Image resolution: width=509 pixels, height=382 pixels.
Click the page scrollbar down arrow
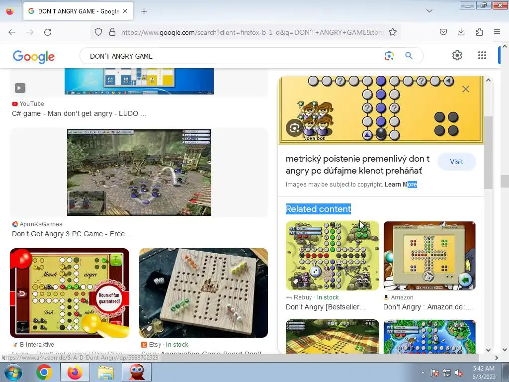click(505, 350)
